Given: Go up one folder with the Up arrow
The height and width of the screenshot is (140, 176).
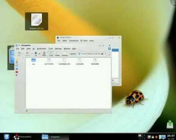Looking at the screenshot, I should 36,53.
